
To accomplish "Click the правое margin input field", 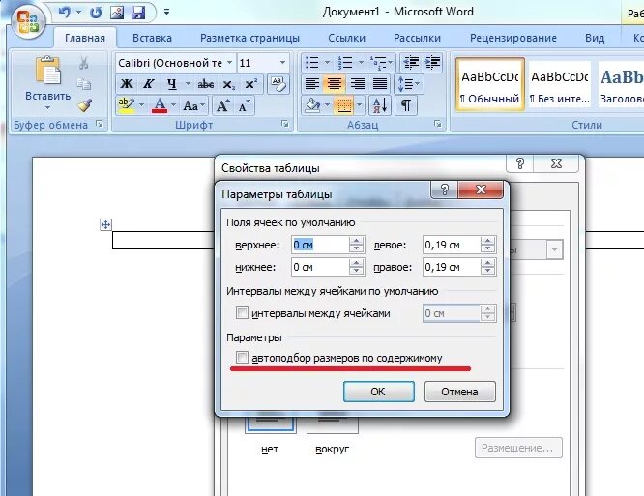I will pos(452,267).
